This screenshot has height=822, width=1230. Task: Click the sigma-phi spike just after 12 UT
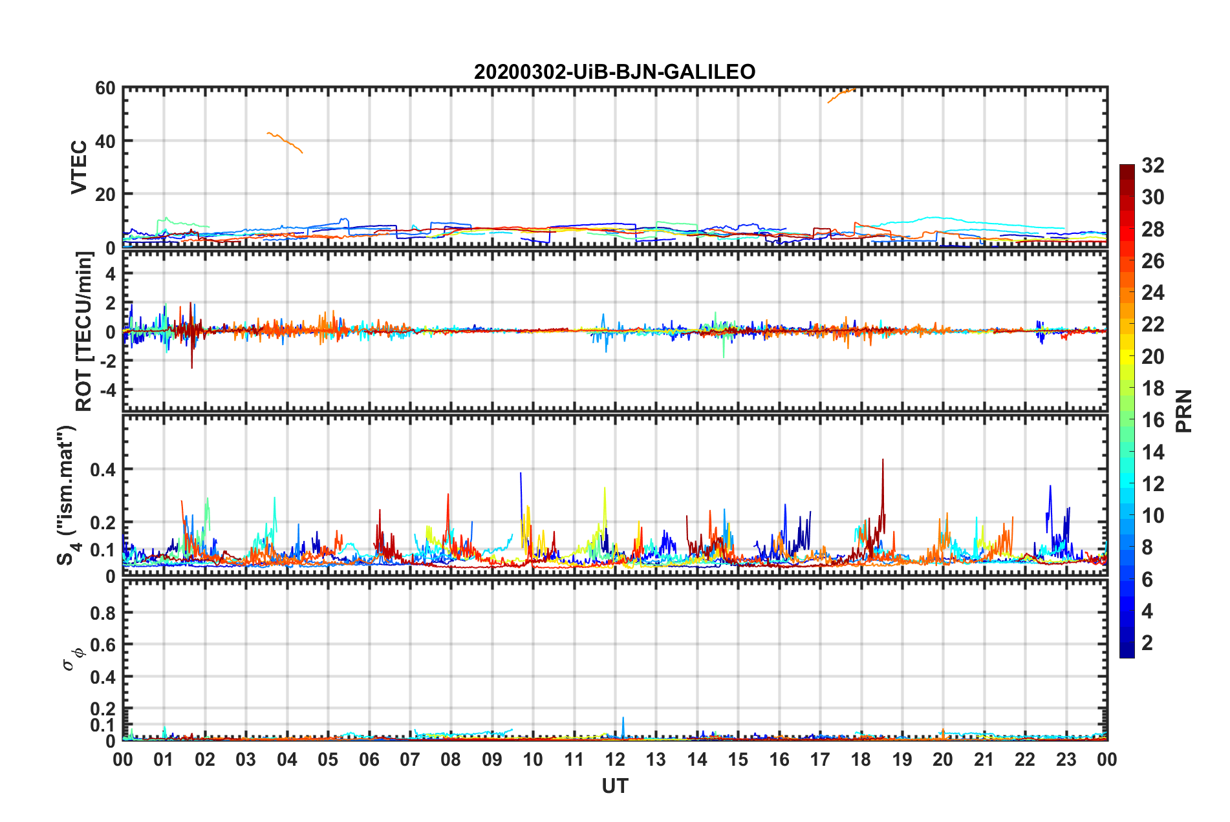623,727
